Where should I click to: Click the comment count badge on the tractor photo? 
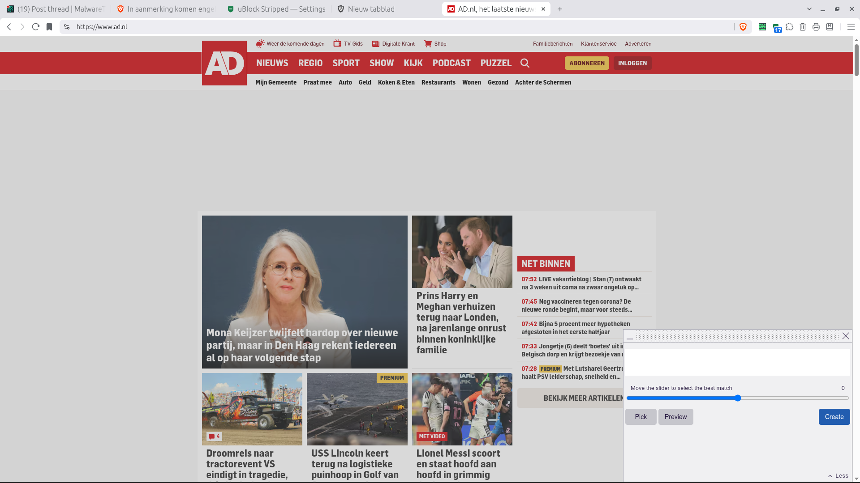pos(214,436)
